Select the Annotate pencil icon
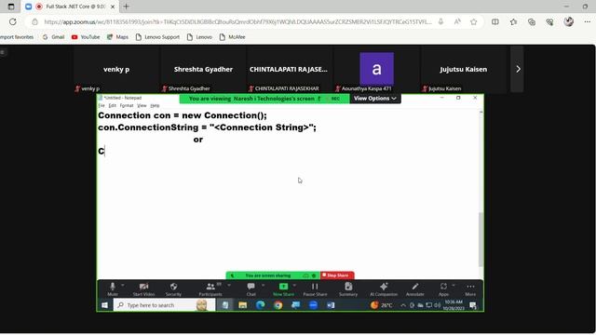 coord(414,287)
